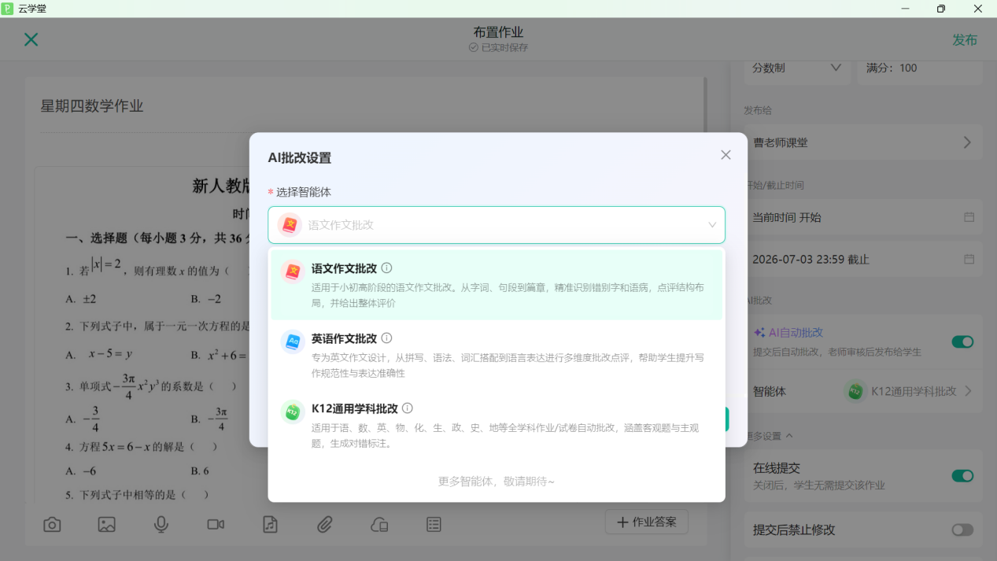Open cloud file attachment
The image size is (997, 561).
379,524
